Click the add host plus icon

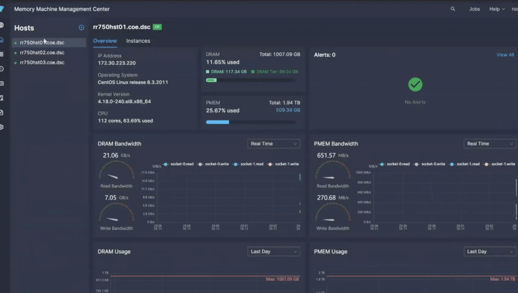(81, 28)
